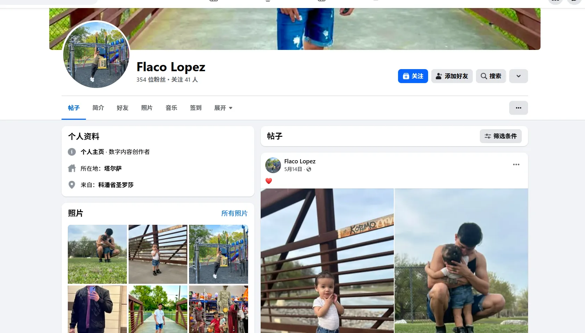
Task: Expand the 展开 tab menu
Action: (x=223, y=108)
